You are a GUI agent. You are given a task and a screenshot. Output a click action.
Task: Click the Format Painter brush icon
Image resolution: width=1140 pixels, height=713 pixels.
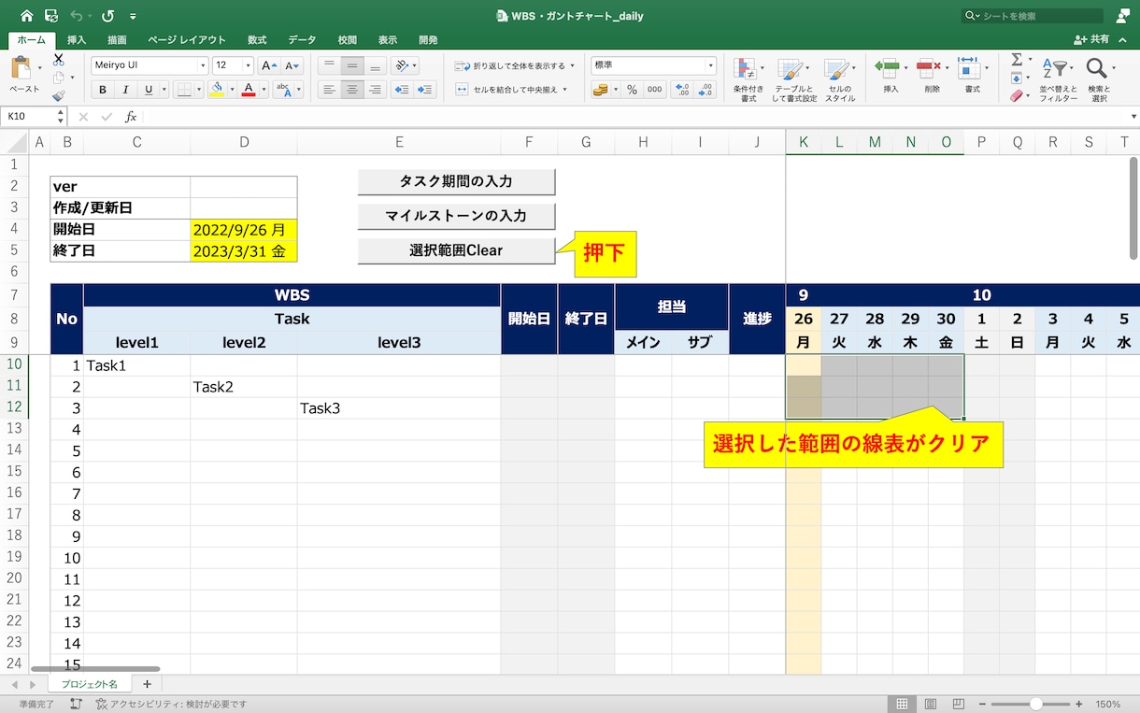[59, 95]
